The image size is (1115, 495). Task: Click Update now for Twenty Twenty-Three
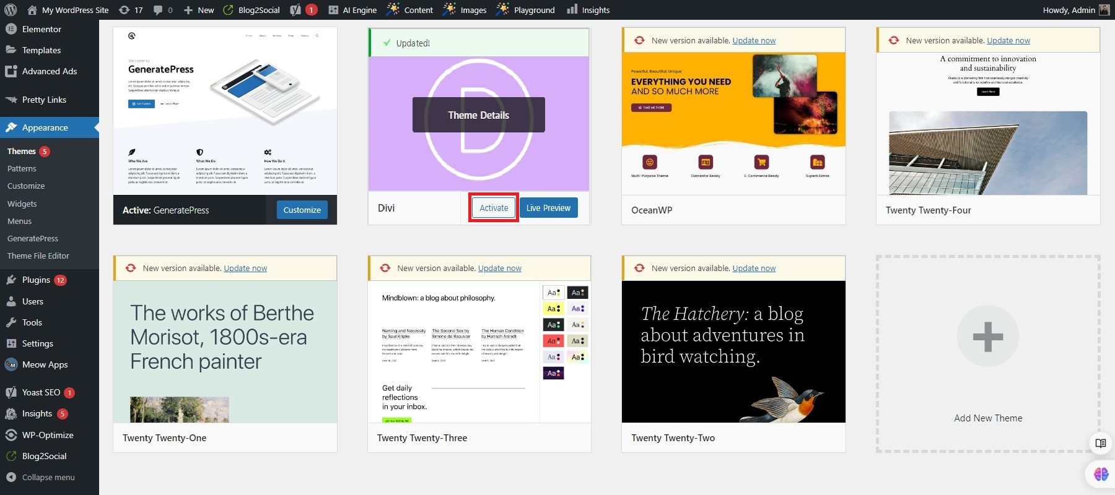pos(500,268)
